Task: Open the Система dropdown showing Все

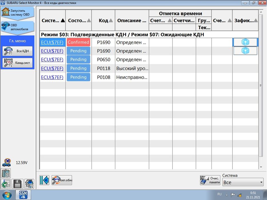Action: point(243,182)
